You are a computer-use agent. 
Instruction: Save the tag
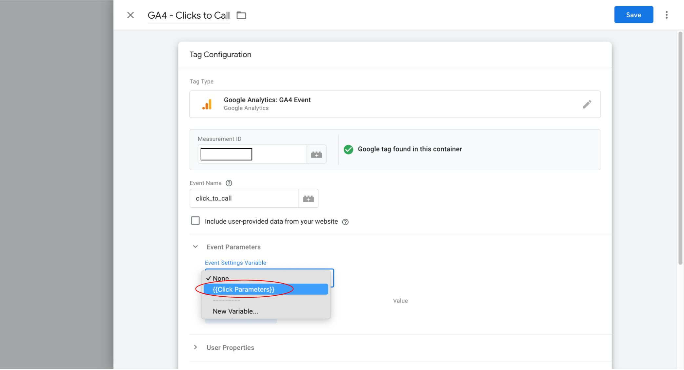point(633,15)
